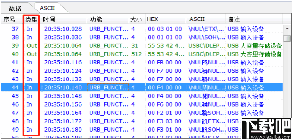This screenshot has height=139, width=292.
Task: Click the 大小 column header
Action: [x=137, y=19]
